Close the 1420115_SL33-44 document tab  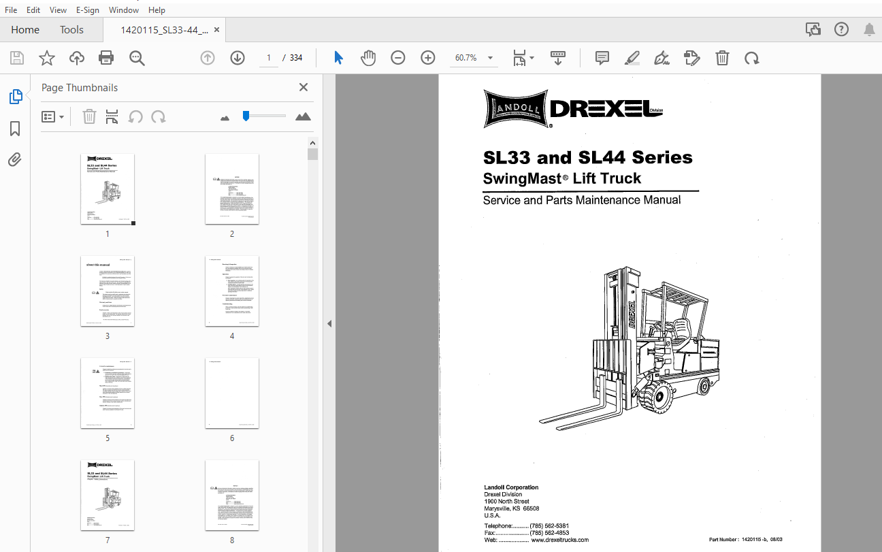click(x=216, y=30)
